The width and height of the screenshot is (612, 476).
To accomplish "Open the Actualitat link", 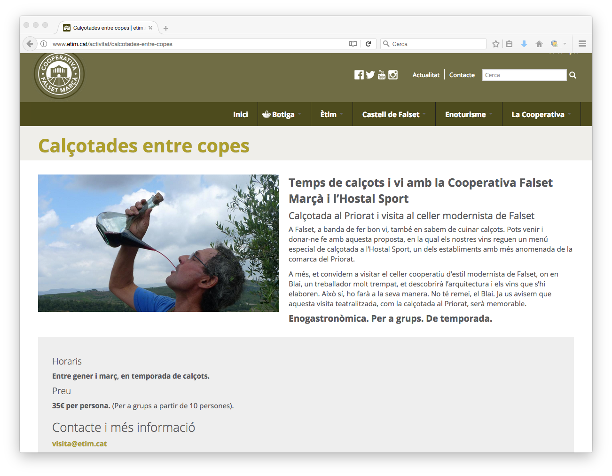I will click(x=426, y=75).
